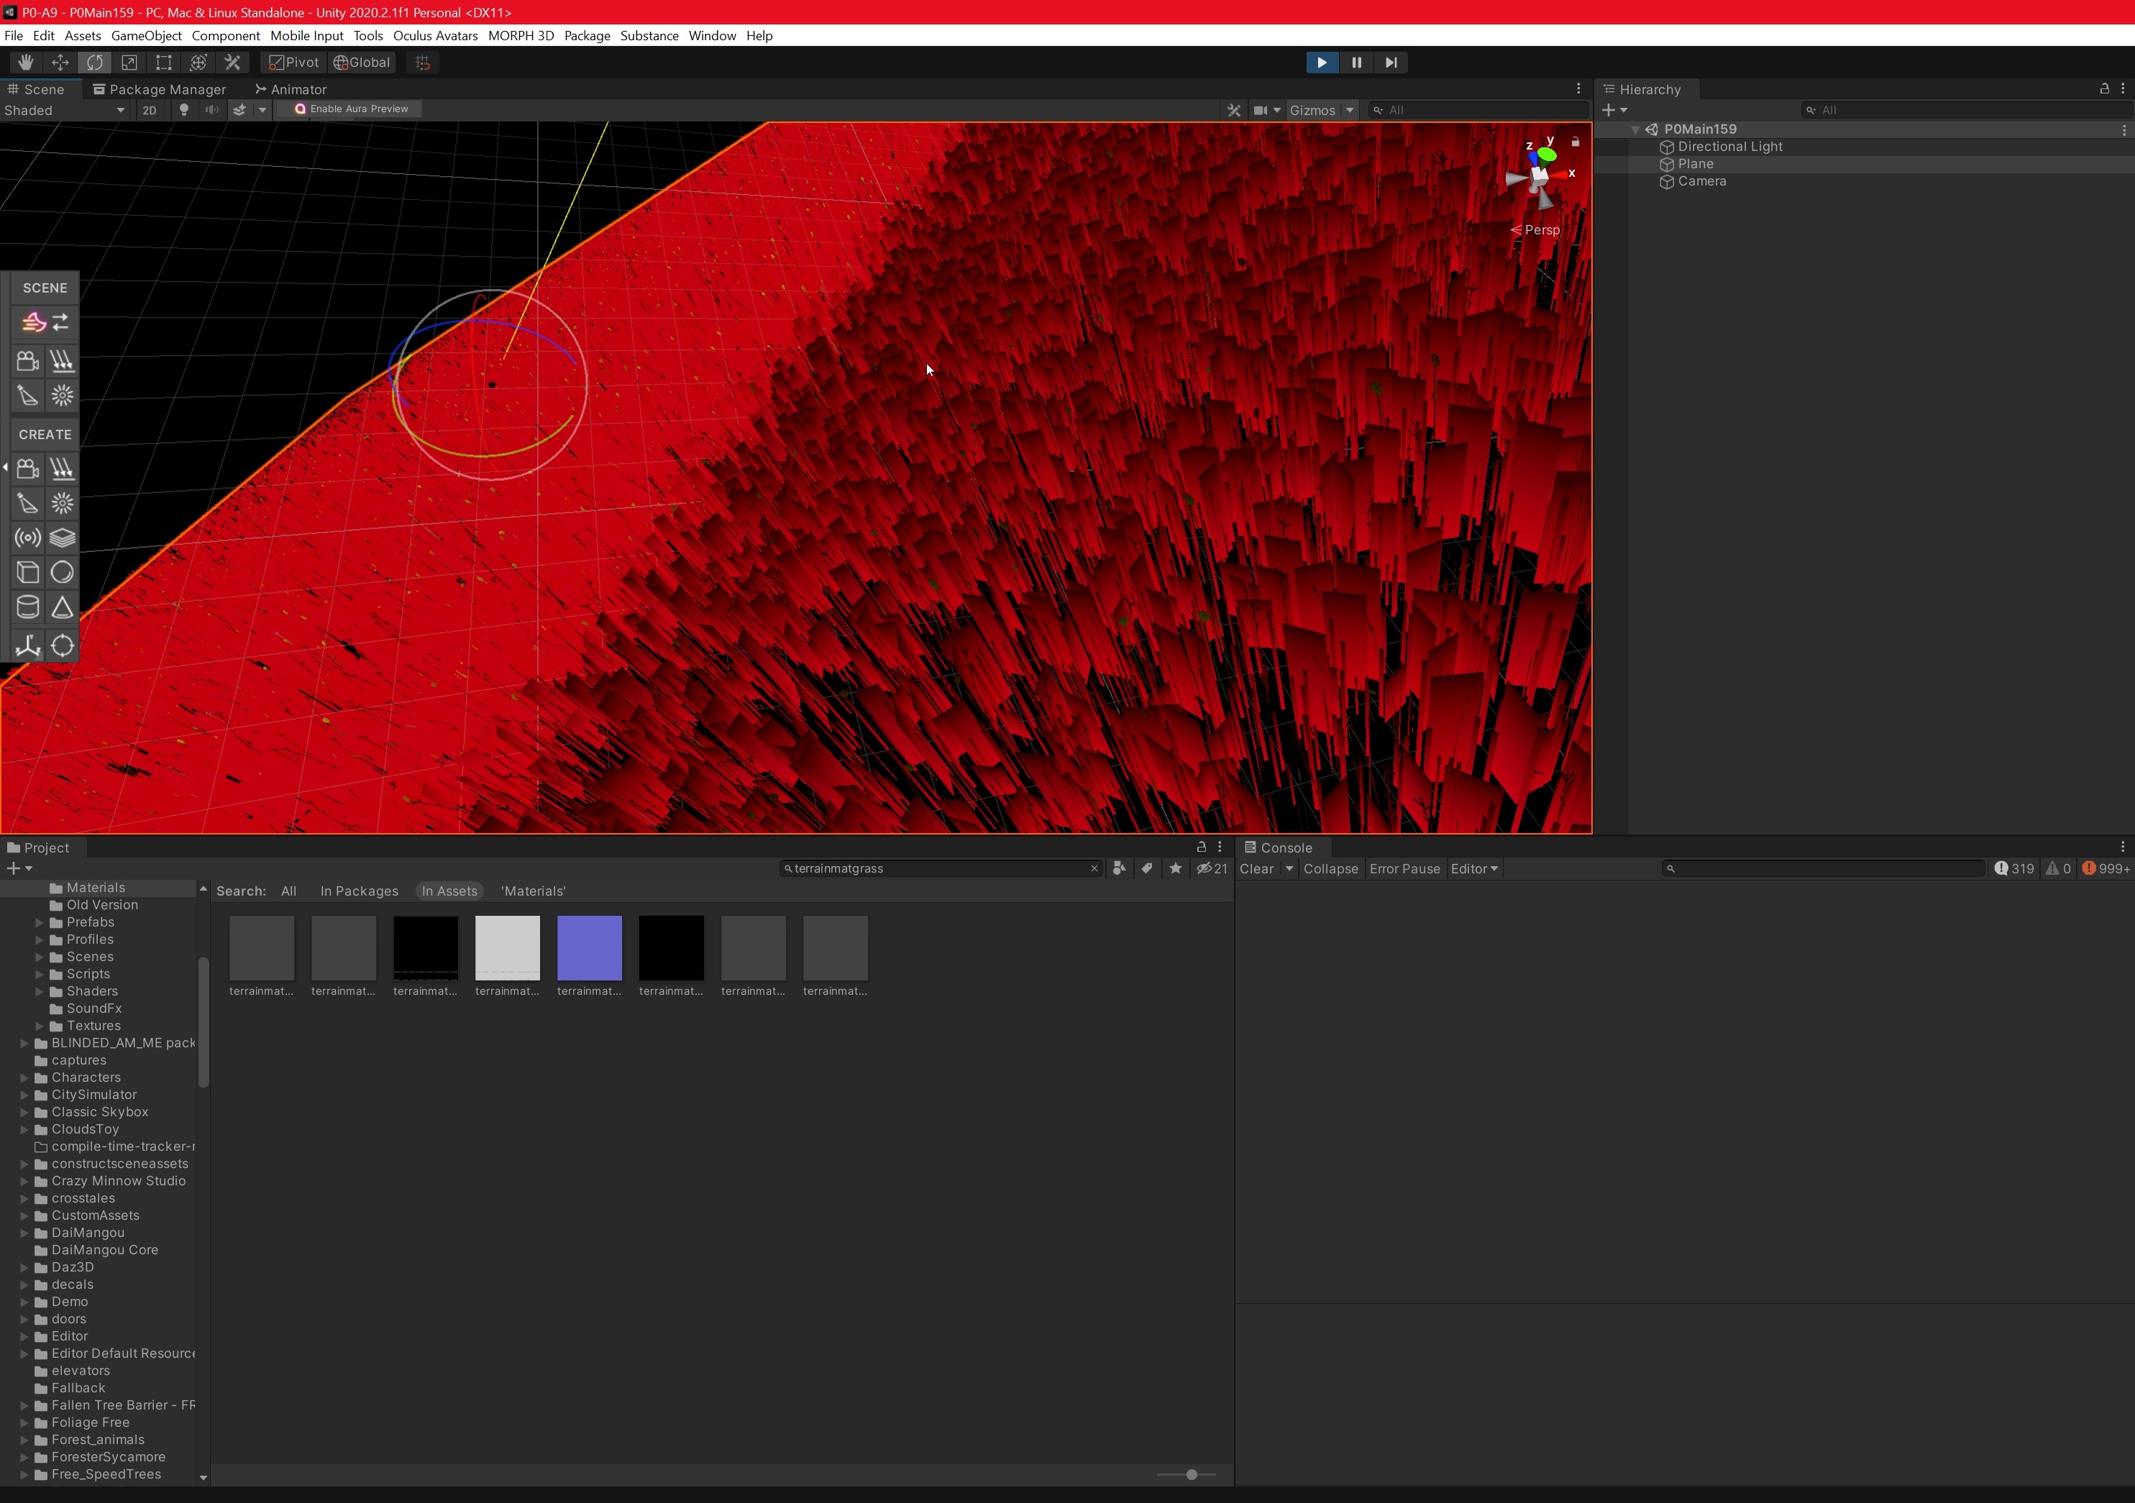Select the Hand tool in the toolbar
This screenshot has width=2135, height=1503.
25,63
